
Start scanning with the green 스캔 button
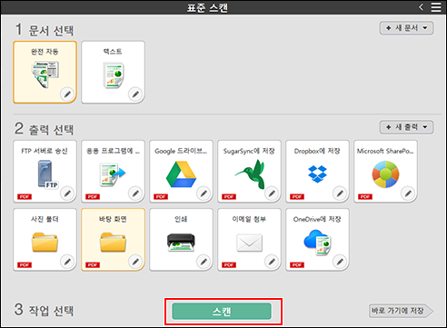(222, 312)
